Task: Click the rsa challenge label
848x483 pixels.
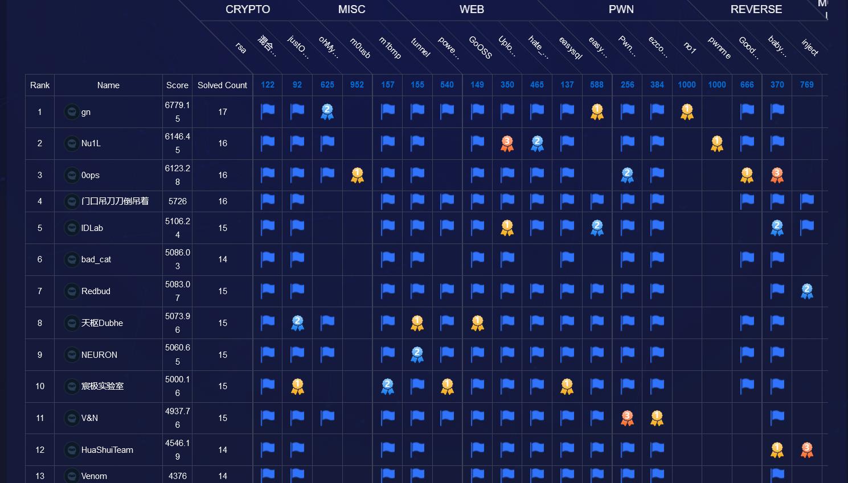Action: tap(241, 48)
